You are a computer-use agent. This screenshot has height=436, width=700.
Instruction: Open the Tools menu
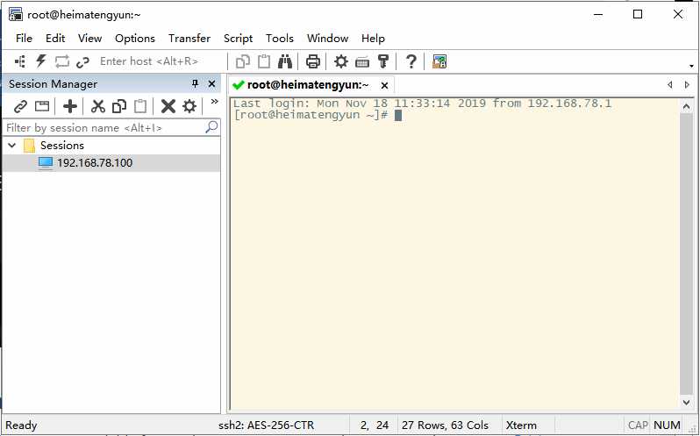pos(280,39)
